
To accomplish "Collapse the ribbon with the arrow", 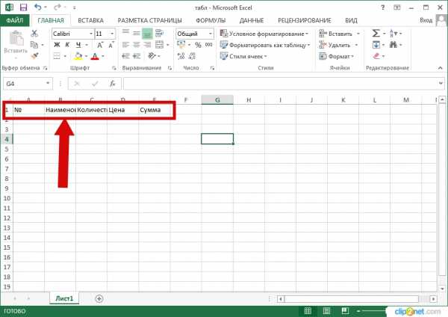I will pos(440,68).
